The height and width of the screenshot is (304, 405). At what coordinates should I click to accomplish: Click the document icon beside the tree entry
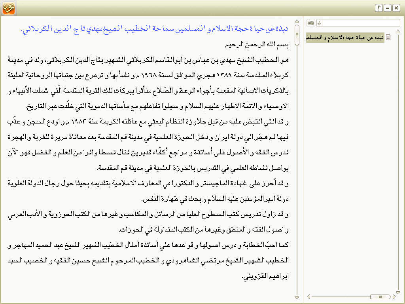(388, 38)
